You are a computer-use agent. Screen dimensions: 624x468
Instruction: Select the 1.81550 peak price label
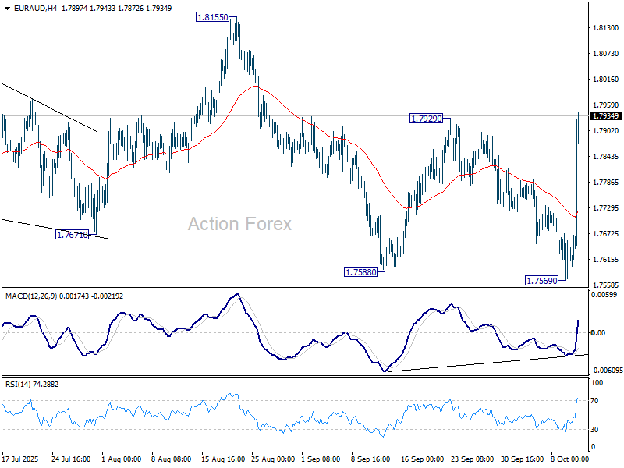[212, 16]
